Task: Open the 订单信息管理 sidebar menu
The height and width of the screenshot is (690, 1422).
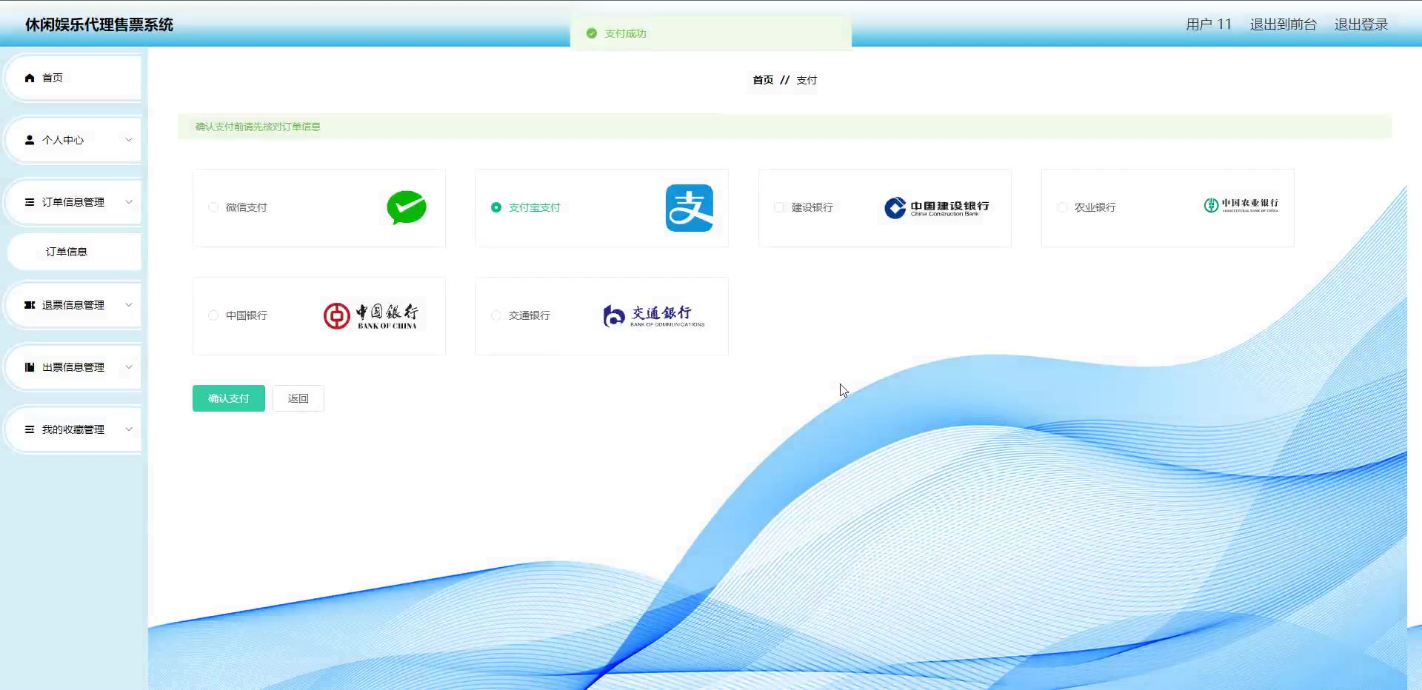Action: 74,202
